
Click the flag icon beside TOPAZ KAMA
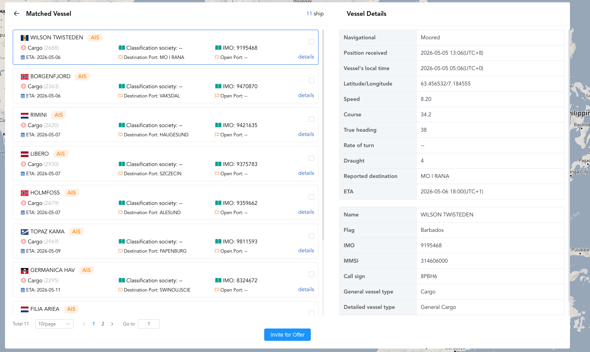25,232
